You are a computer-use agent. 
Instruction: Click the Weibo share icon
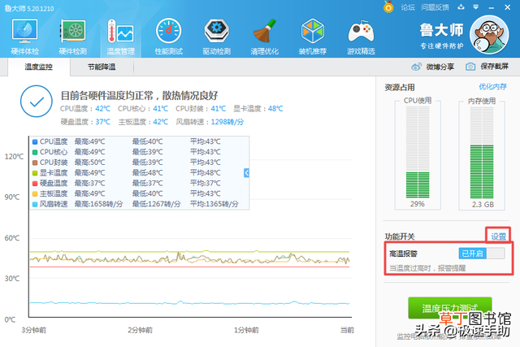[x=416, y=67]
